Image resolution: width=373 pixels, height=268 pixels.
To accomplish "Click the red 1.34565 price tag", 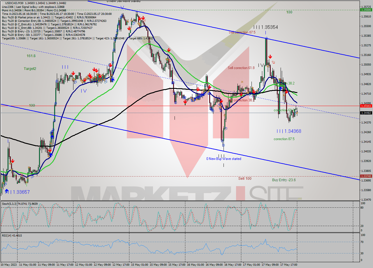I will 366,106.
